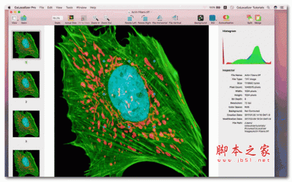The height and width of the screenshot is (182, 292).
Task: Click the Histogram section heading
Action: [x=229, y=31]
